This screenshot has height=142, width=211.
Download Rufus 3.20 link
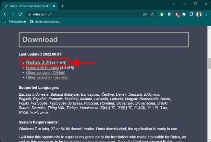[39, 62]
